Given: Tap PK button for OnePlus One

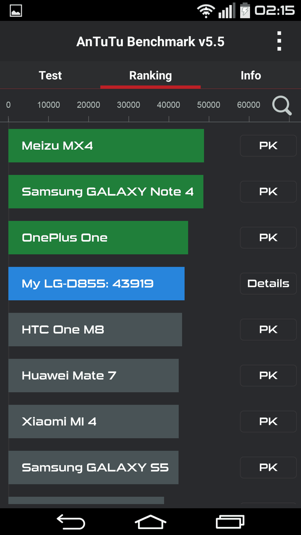Looking at the screenshot, I should tap(268, 237).
